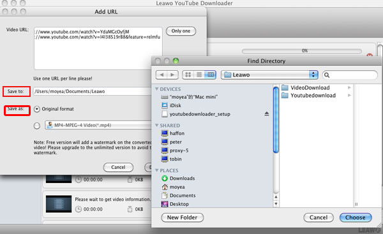The height and width of the screenshot is (234, 383).
Task: Open moyea home folder
Action: click(173, 187)
